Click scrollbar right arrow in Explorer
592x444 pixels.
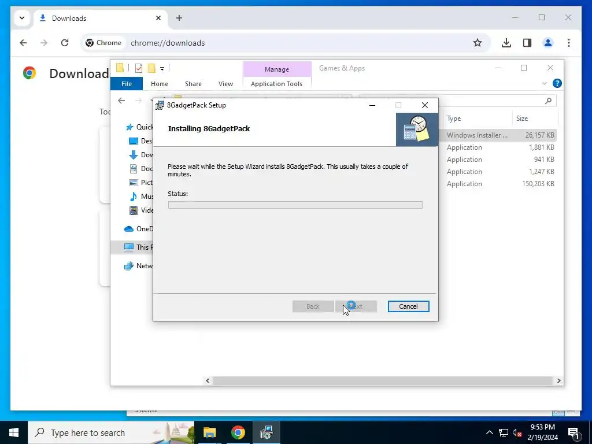[559, 380]
